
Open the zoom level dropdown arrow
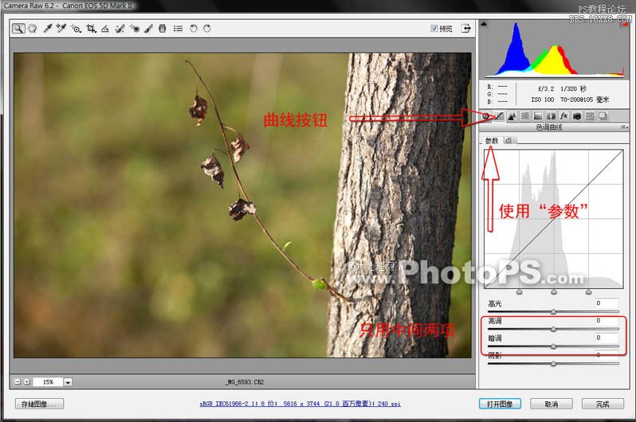click(x=68, y=382)
